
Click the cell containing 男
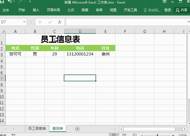click(x=35, y=54)
